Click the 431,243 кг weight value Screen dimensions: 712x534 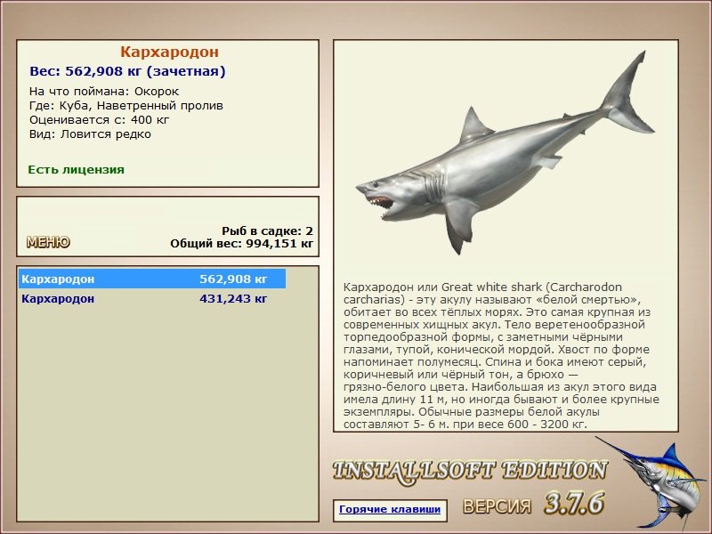coord(233,299)
